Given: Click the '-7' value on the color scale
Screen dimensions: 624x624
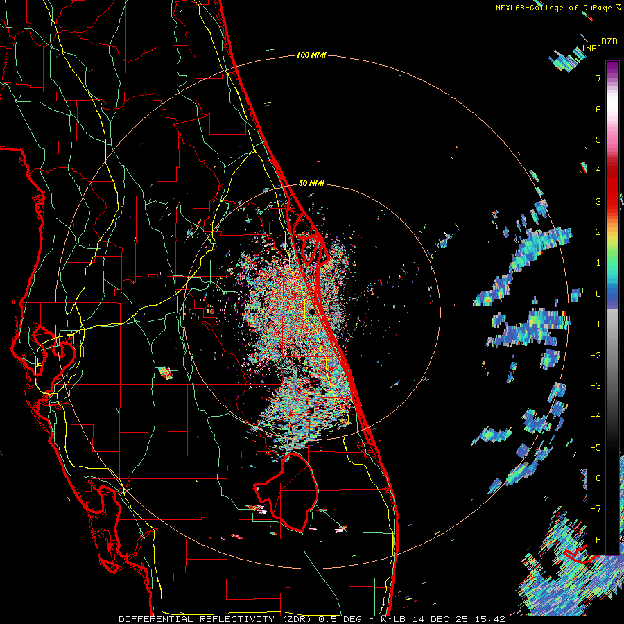Looking at the screenshot, I should [596, 509].
